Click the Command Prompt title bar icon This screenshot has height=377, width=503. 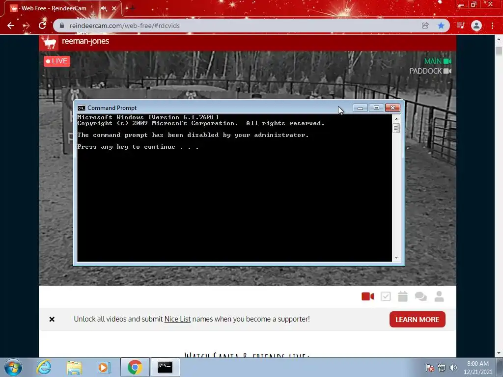click(82, 108)
